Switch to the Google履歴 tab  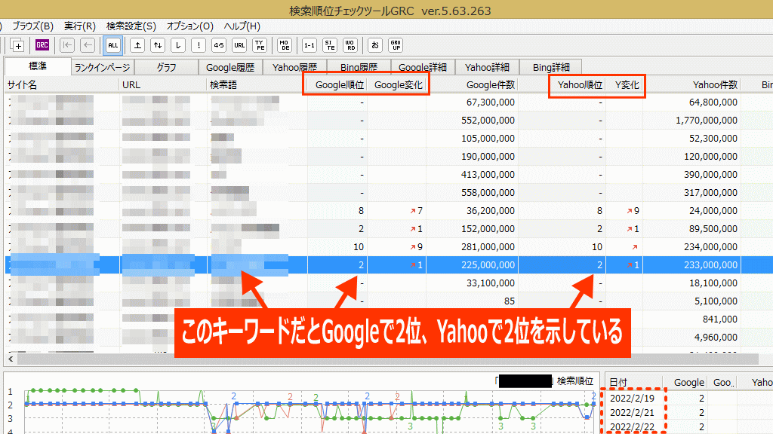(230, 67)
